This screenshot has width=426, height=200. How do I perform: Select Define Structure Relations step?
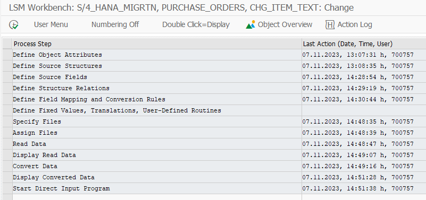point(61,89)
